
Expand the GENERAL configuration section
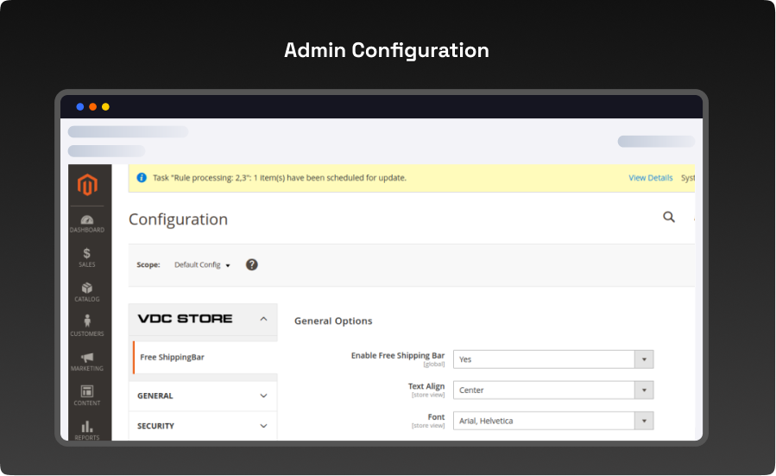click(204, 396)
